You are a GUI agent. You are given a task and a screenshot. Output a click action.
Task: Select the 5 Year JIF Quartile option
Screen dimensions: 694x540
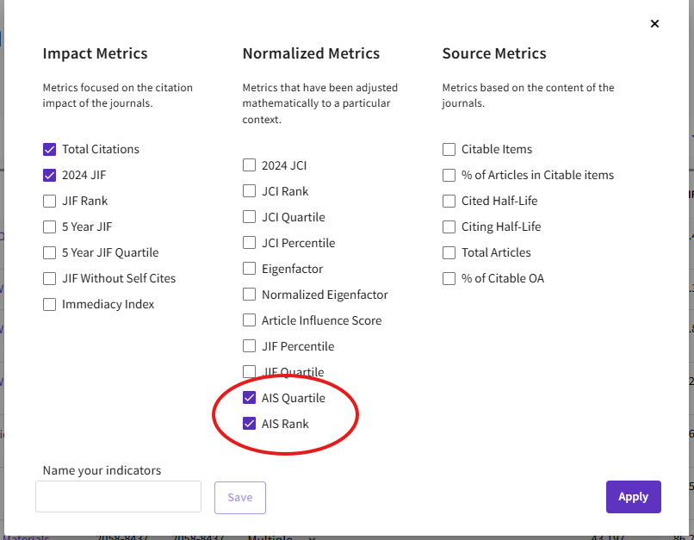pyautogui.click(x=50, y=252)
